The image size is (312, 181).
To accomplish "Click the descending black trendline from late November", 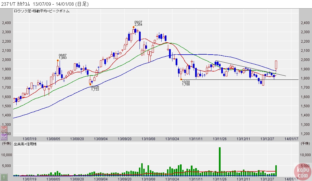I will (251, 68).
